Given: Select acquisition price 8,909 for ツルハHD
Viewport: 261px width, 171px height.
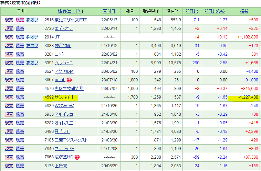Looking at the screenshot, I should pos(156,63).
